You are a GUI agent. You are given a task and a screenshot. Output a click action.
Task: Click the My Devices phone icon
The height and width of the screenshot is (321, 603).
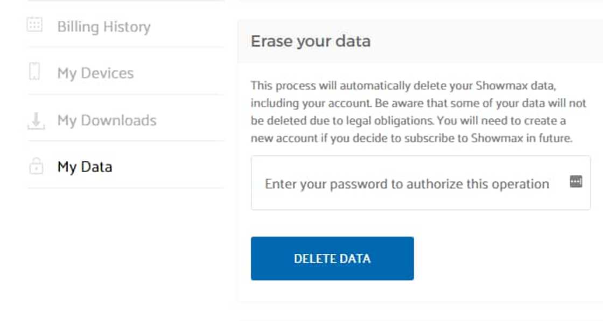(34, 71)
